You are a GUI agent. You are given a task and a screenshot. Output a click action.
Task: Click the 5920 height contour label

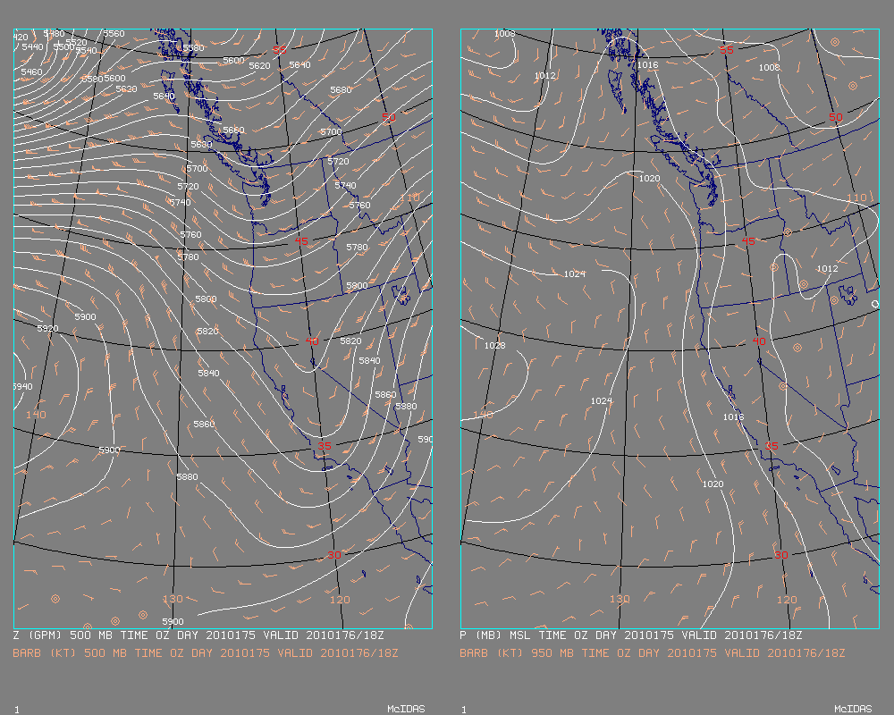click(48, 328)
